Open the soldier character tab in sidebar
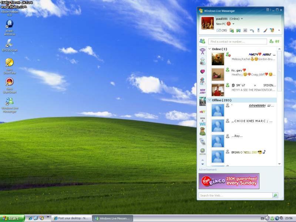The image size is (296, 222). 202,132
